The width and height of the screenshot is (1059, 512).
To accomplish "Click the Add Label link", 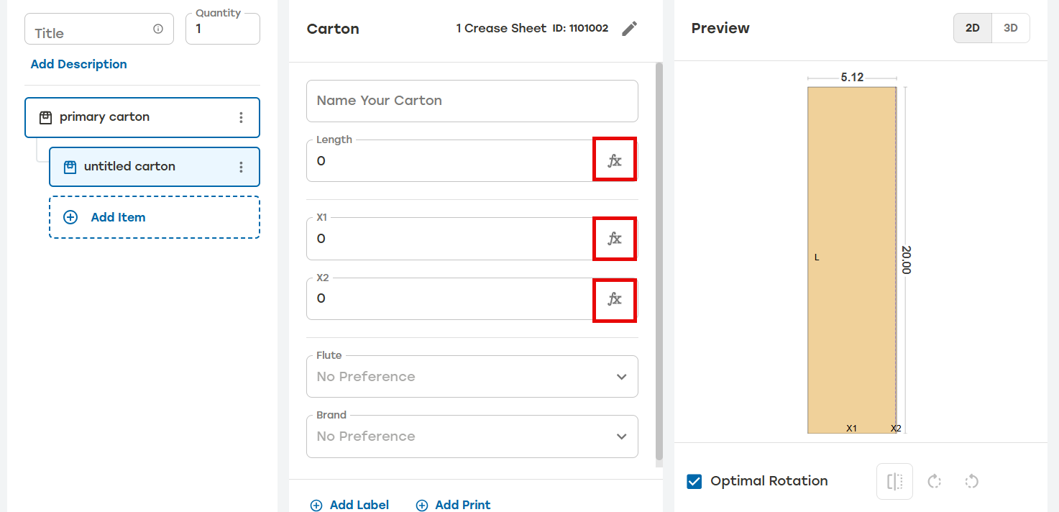I will (359, 505).
